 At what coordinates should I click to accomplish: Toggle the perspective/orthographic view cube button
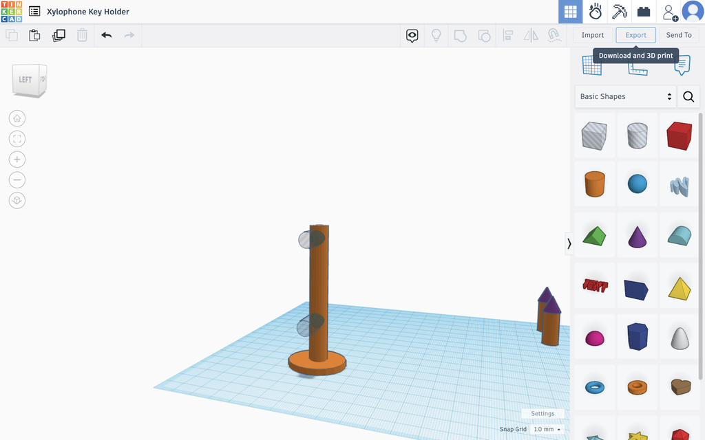(x=17, y=200)
